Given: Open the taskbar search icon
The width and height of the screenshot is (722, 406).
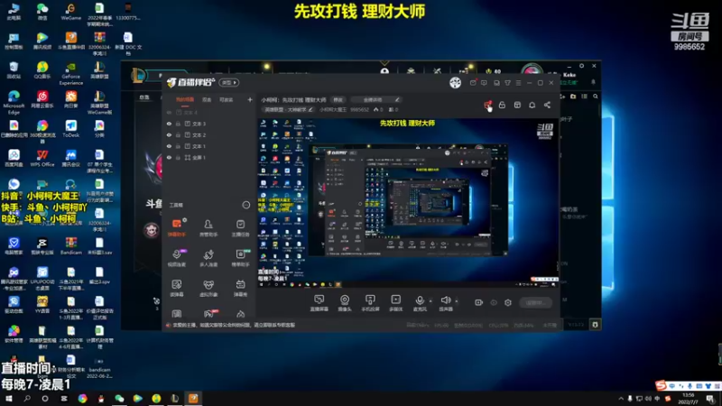Looking at the screenshot, I should click(x=27, y=399).
